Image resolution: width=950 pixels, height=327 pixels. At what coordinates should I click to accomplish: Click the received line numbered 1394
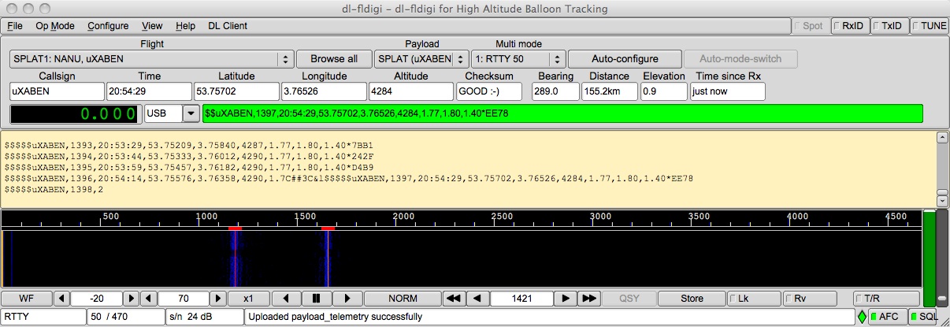[x=188, y=157]
